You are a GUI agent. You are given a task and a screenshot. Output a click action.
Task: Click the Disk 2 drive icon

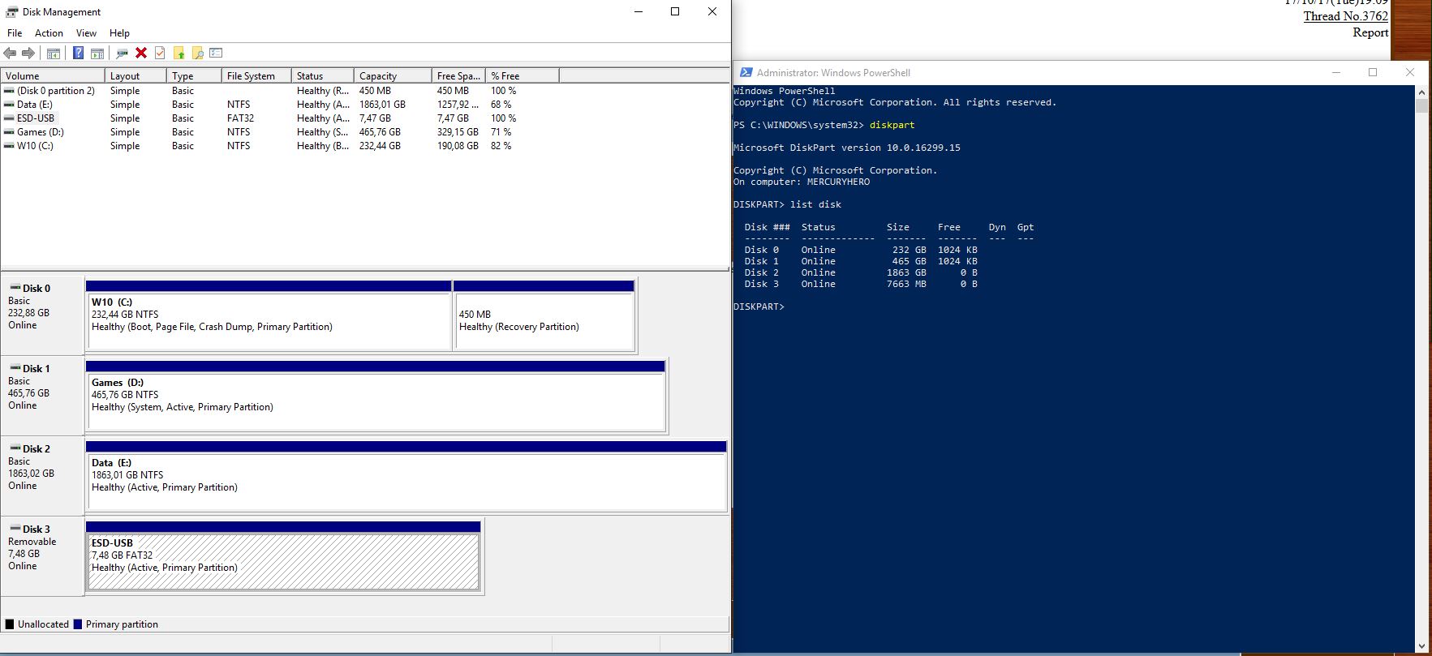pos(15,448)
